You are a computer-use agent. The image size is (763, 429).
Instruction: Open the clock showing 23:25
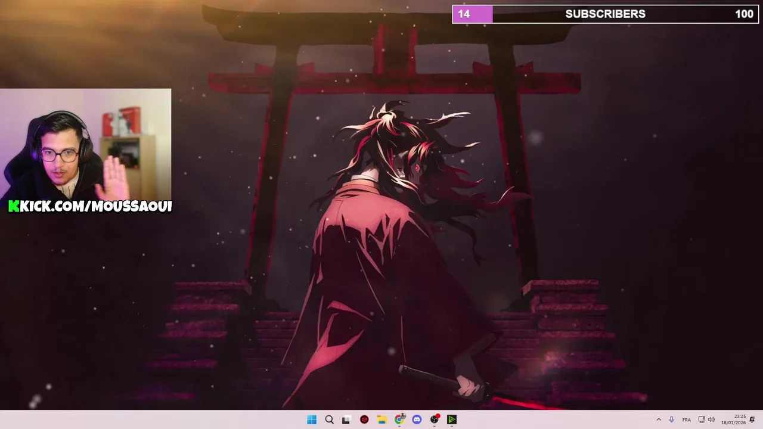click(x=733, y=419)
